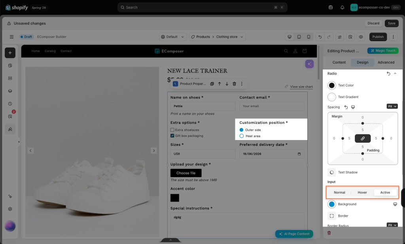
Task: Click the black Accent color swatch
Action: [174, 198]
